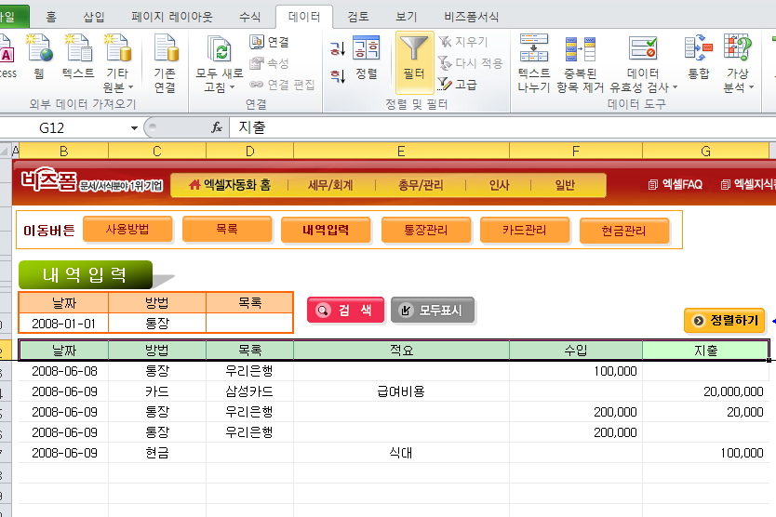This screenshot has width=776, height=517.
Task: Click the Show All button
Action: coord(433,311)
